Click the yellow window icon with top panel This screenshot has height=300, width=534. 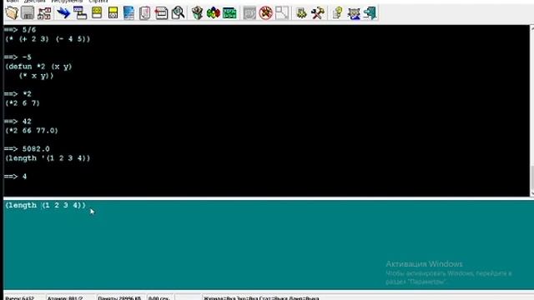97,13
